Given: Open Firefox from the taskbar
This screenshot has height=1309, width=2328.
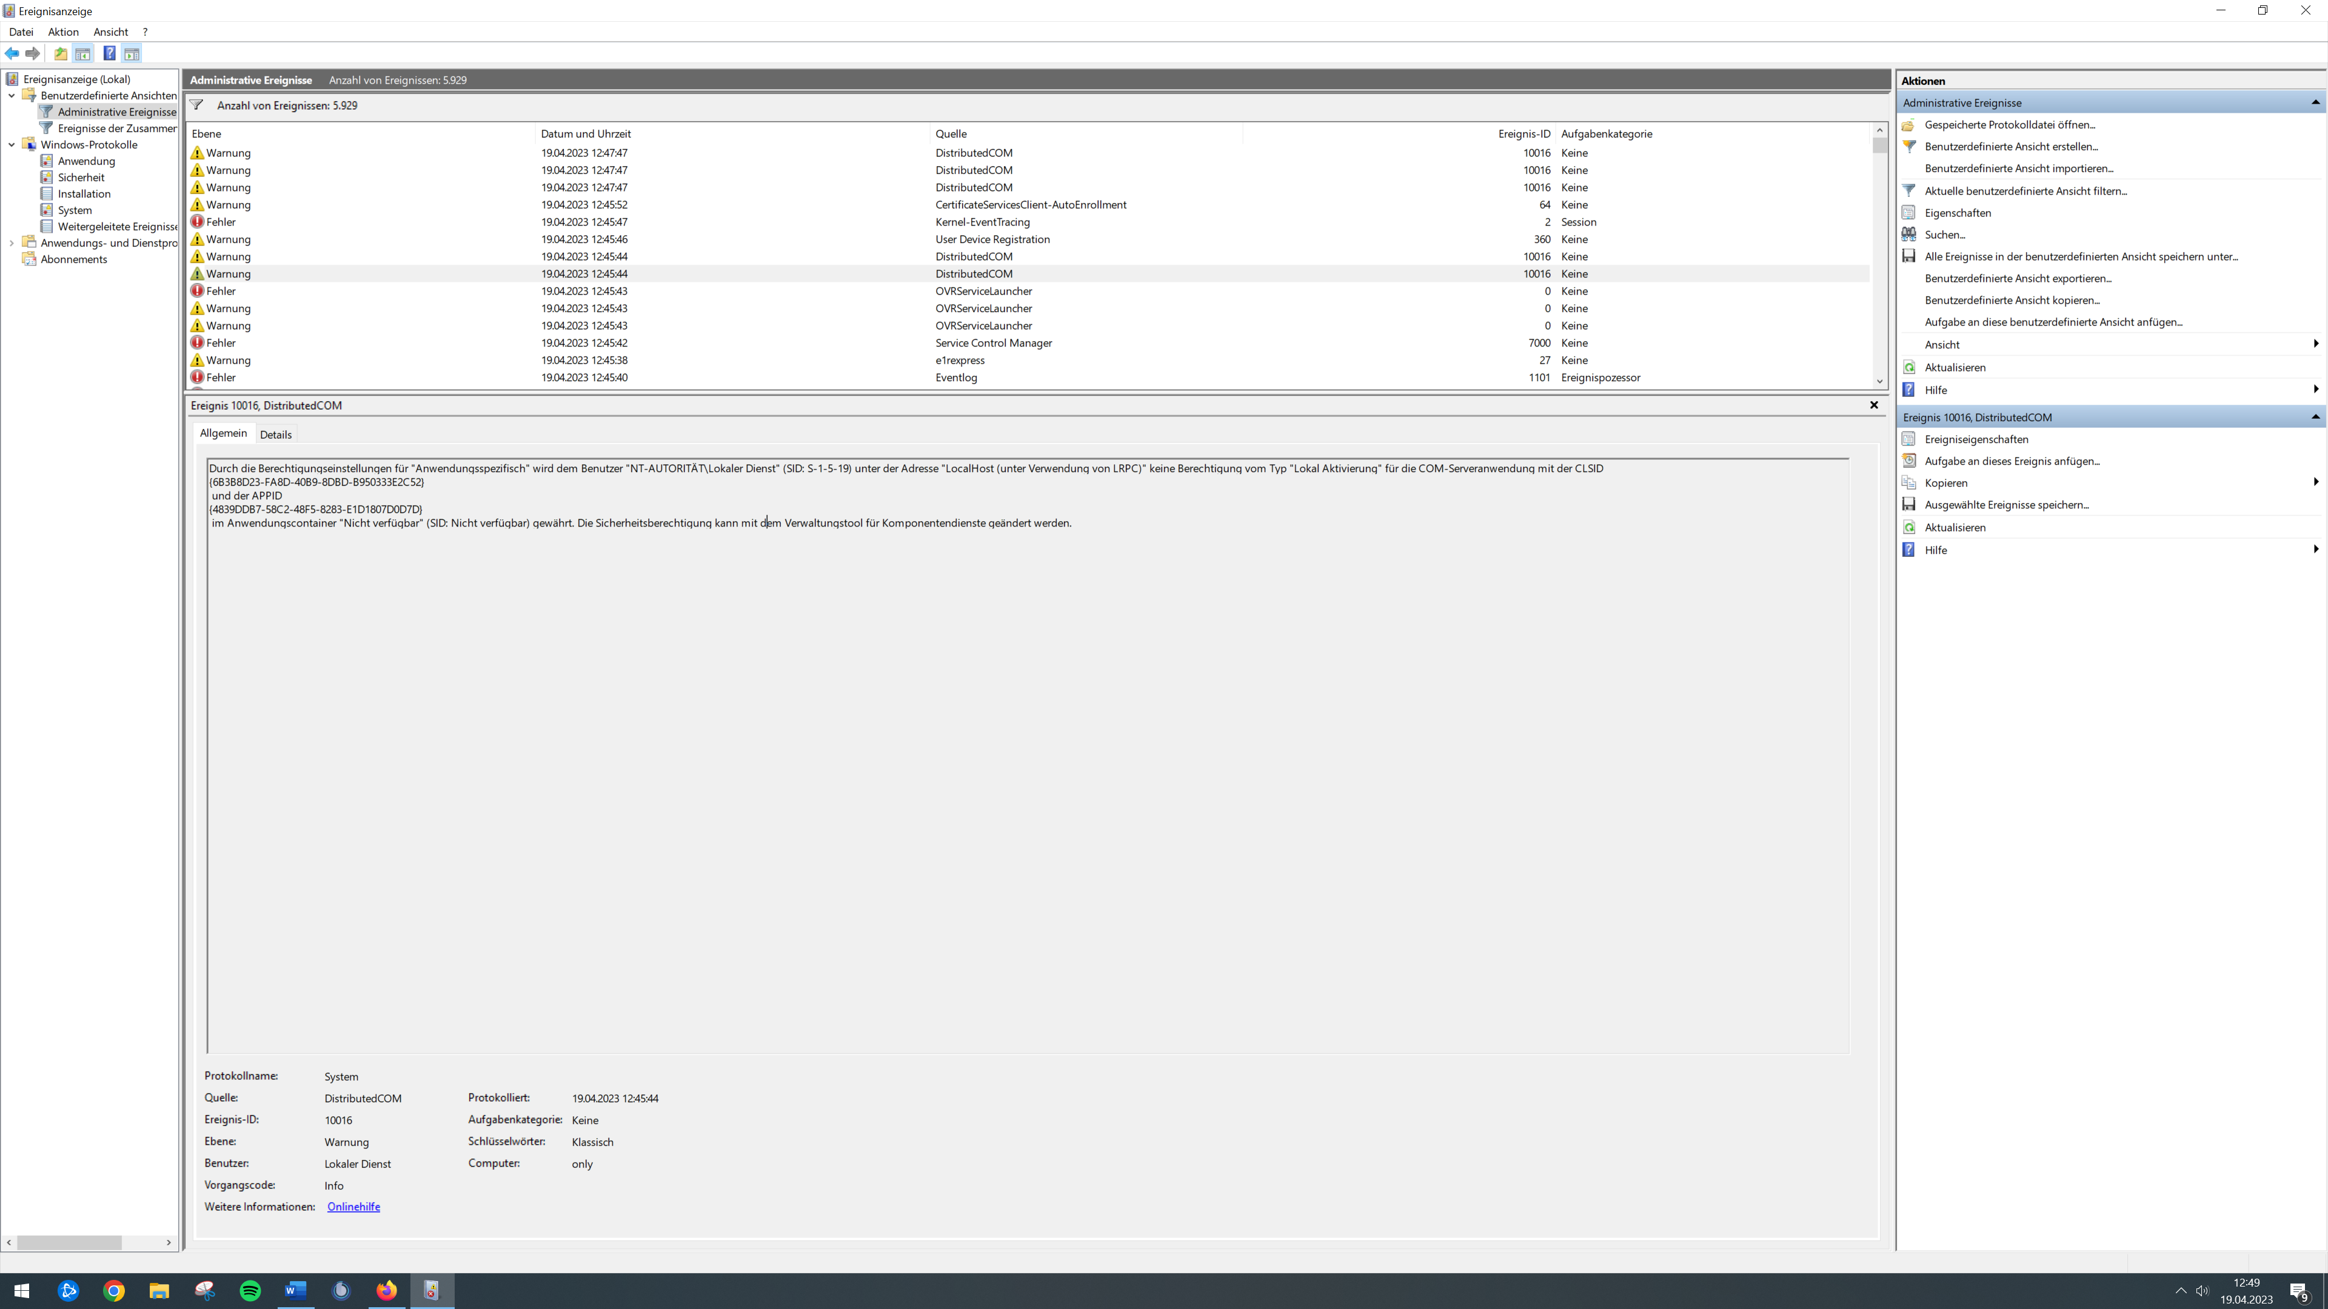Looking at the screenshot, I should (x=386, y=1290).
